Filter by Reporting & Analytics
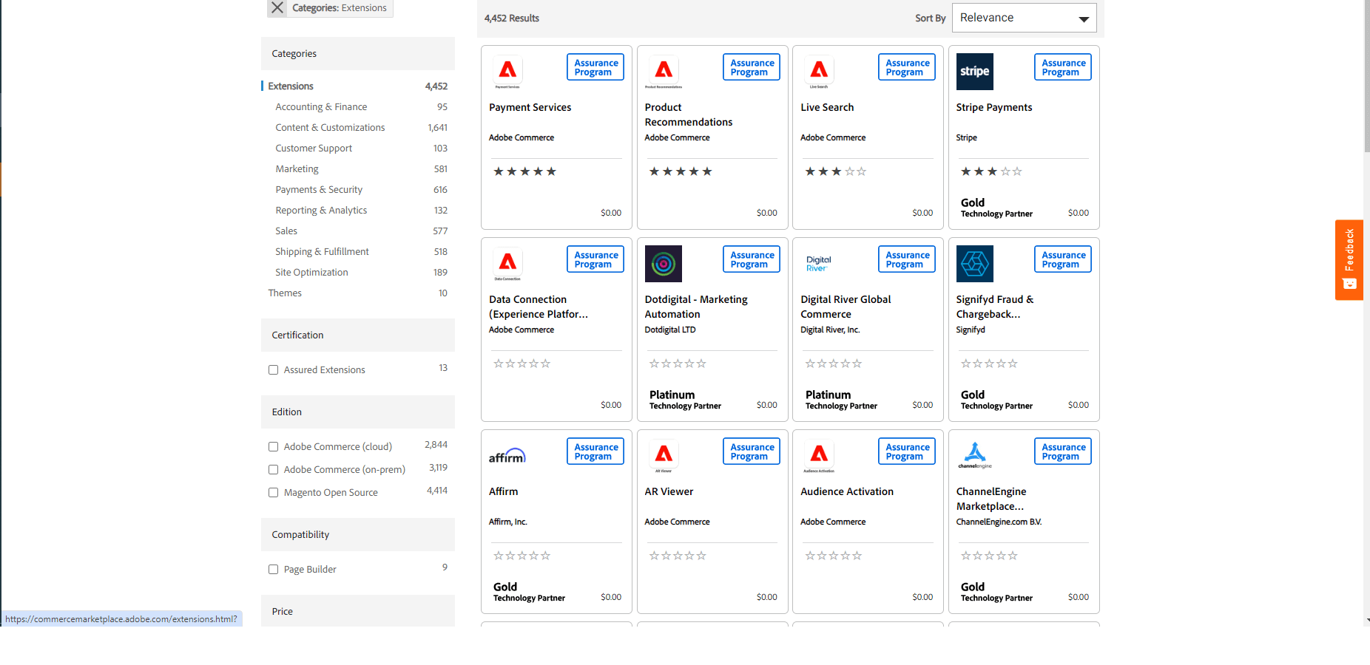Viewport: 1370px width, 665px height. (321, 211)
